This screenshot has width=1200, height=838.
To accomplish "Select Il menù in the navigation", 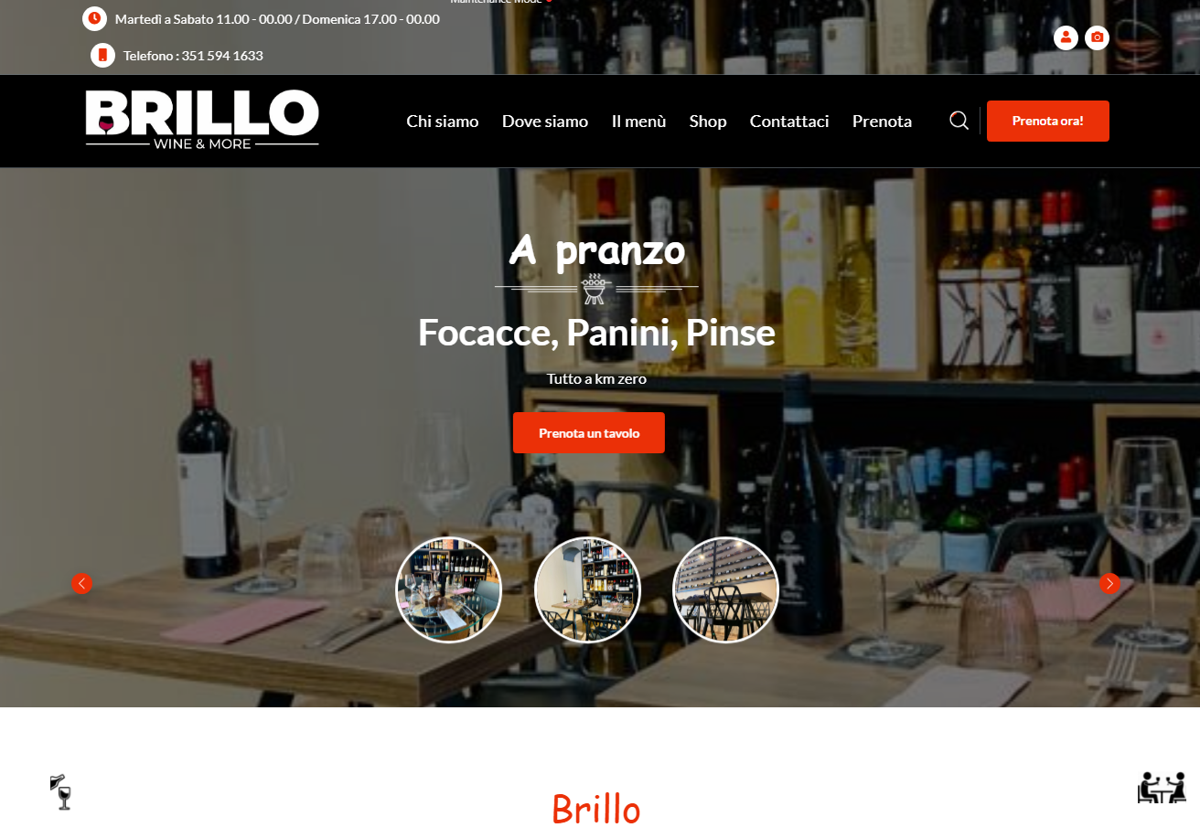I will [638, 122].
